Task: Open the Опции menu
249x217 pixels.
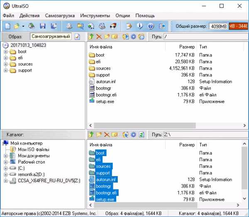Action: pyautogui.click(x=122, y=16)
